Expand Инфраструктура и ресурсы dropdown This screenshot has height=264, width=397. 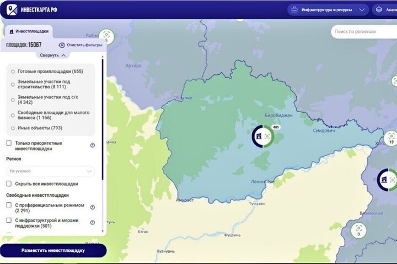[x=328, y=9]
